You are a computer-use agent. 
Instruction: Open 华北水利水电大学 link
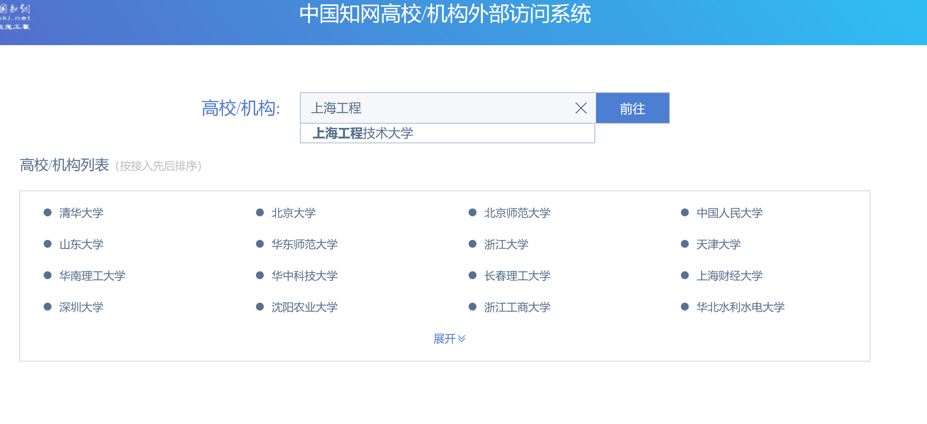pyautogui.click(x=740, y=307)
